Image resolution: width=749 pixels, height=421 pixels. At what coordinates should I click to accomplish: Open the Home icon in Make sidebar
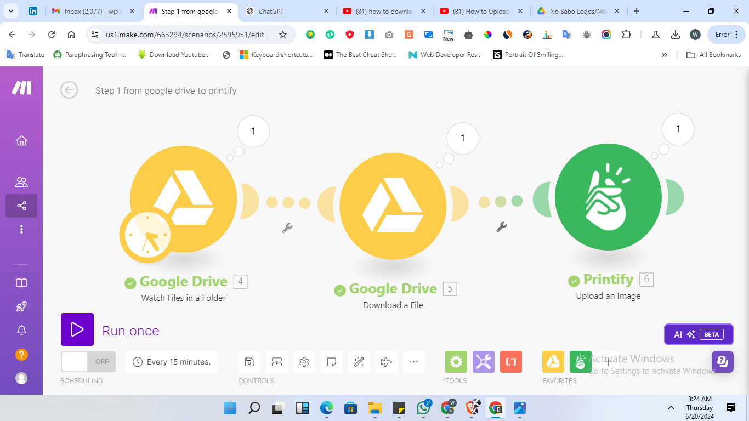pyautogui.click(x=21, y=141)
